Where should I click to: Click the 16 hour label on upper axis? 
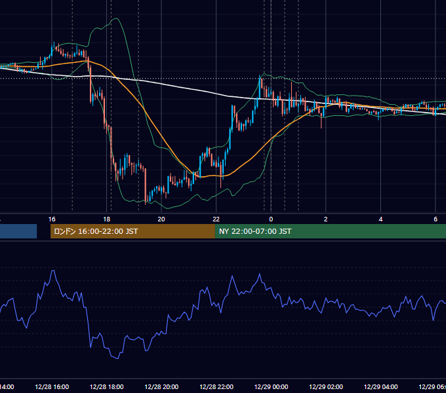[52, 219]
